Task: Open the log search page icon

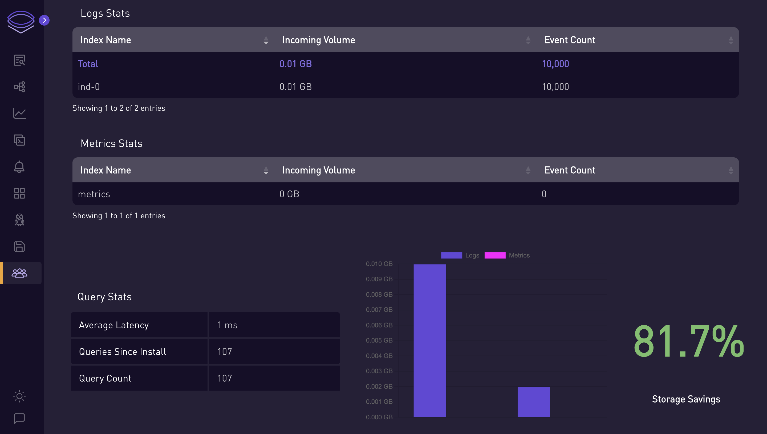Action: 19,60
